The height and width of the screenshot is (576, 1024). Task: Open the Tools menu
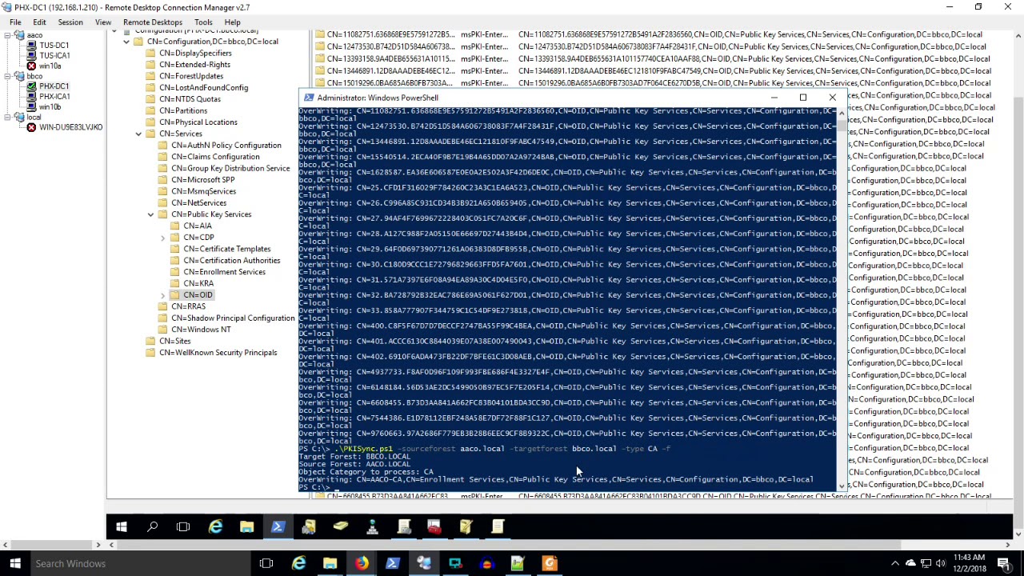click(203, 22)
